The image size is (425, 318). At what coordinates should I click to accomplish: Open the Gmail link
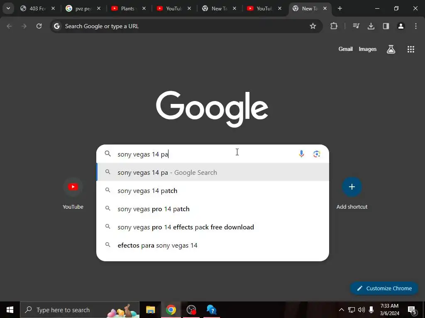[345, 49]
